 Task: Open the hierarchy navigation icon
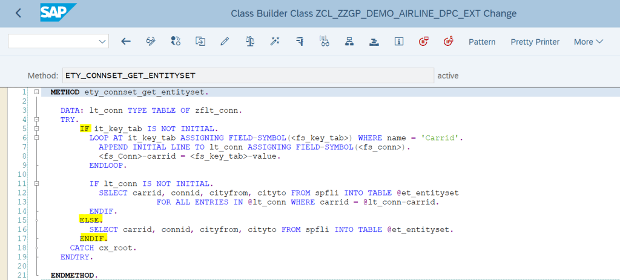[349, 42]
